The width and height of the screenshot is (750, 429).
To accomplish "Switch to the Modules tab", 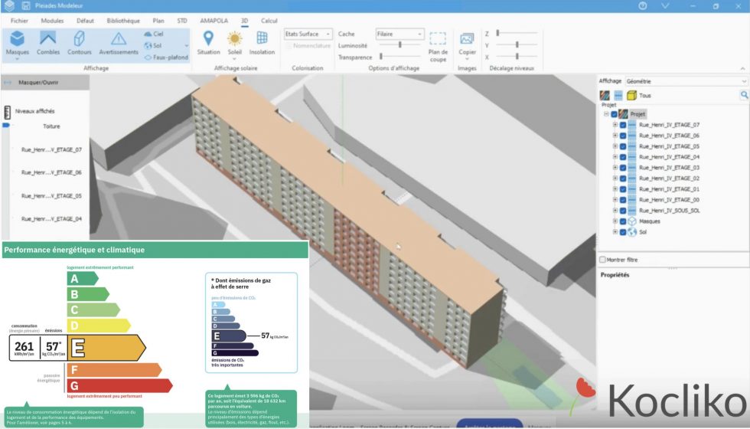I will (x=52, y=21).
